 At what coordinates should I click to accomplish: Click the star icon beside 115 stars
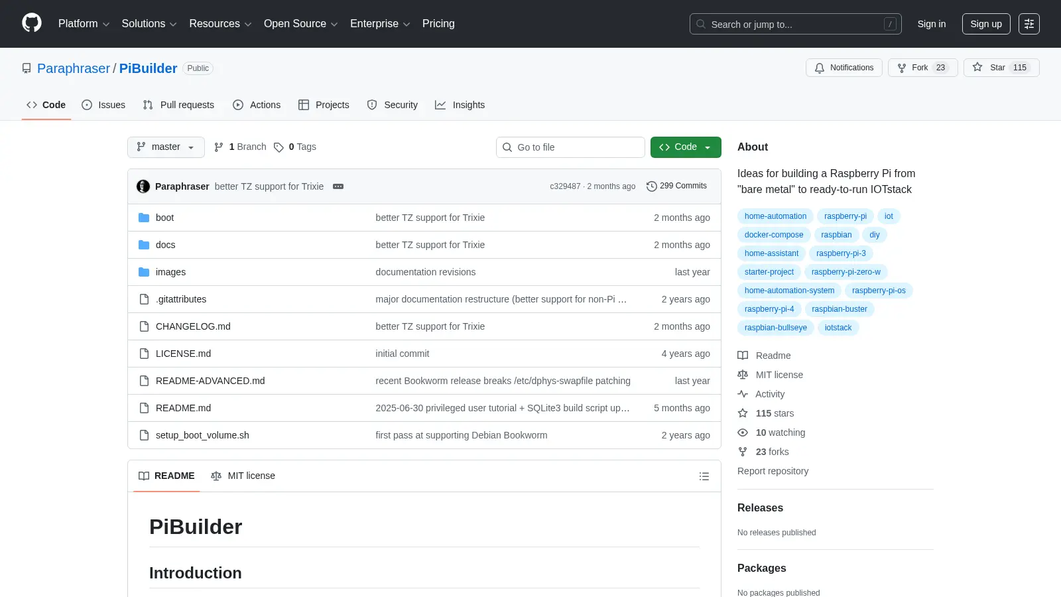743,413
